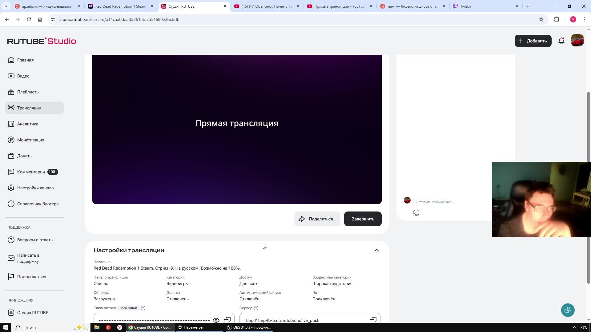Reveal stream key with eye icon

tap(216, 320)
